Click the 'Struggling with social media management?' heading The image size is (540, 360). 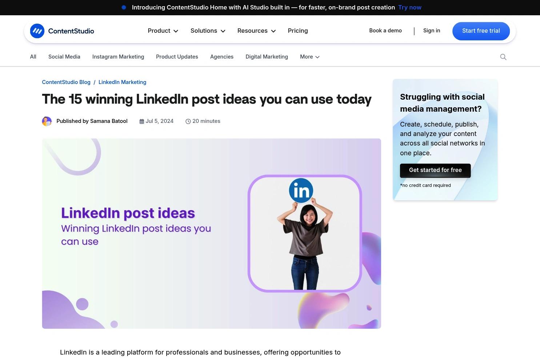click(442, 103)
